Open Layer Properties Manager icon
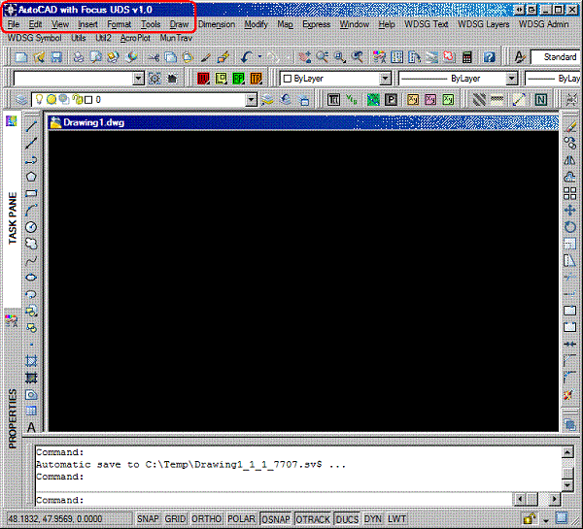 pos(21,100)
